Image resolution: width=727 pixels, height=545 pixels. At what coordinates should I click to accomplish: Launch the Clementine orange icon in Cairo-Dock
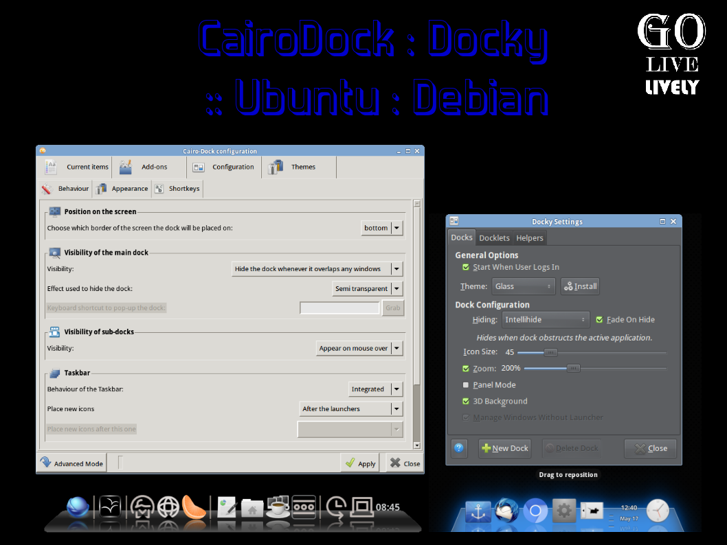[x=192, y=509]
